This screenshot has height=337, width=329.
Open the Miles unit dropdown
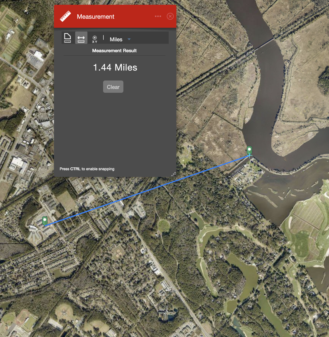[x=120, y=39]
